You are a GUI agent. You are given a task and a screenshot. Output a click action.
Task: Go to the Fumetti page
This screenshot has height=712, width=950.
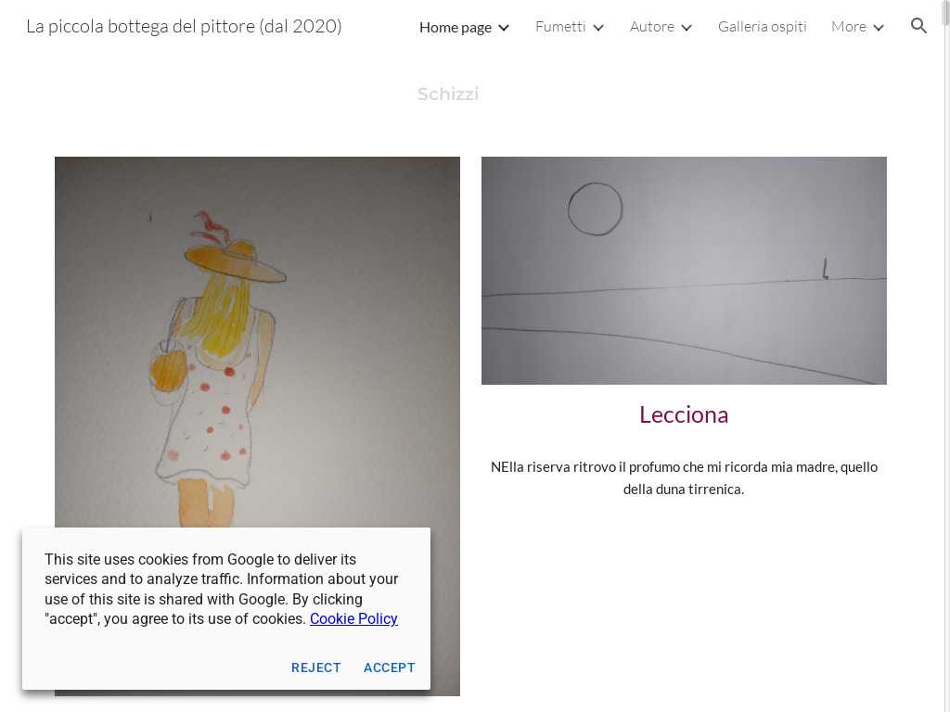pyautogui.click(x=560, y=27)
